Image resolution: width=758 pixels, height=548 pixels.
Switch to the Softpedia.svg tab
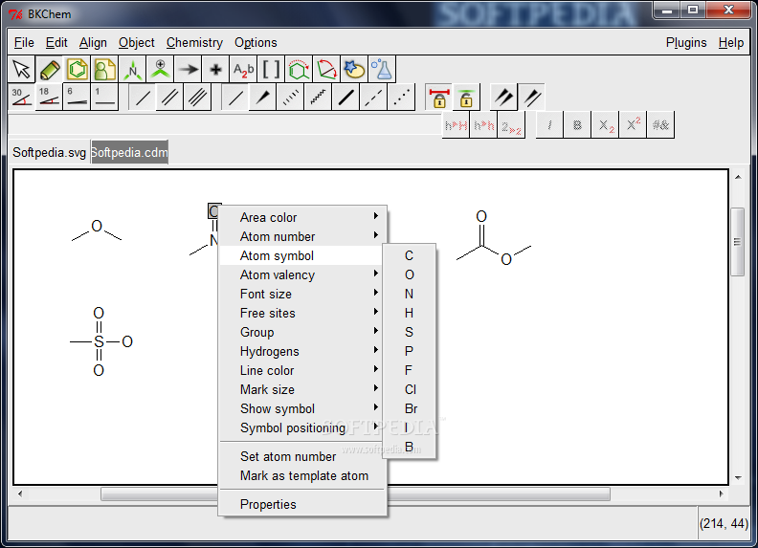pyautogui.click(x=50, y=152)
